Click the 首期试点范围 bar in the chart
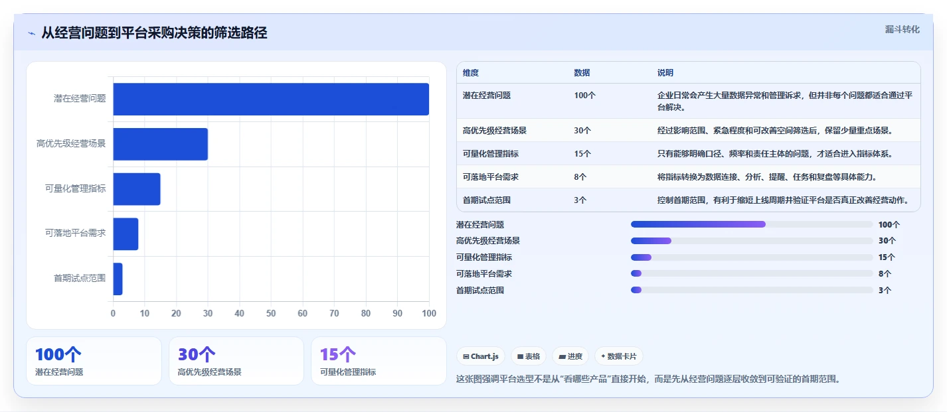Image resolution: width=947 pixels, height=412 pixels. [x=118, y=279]
